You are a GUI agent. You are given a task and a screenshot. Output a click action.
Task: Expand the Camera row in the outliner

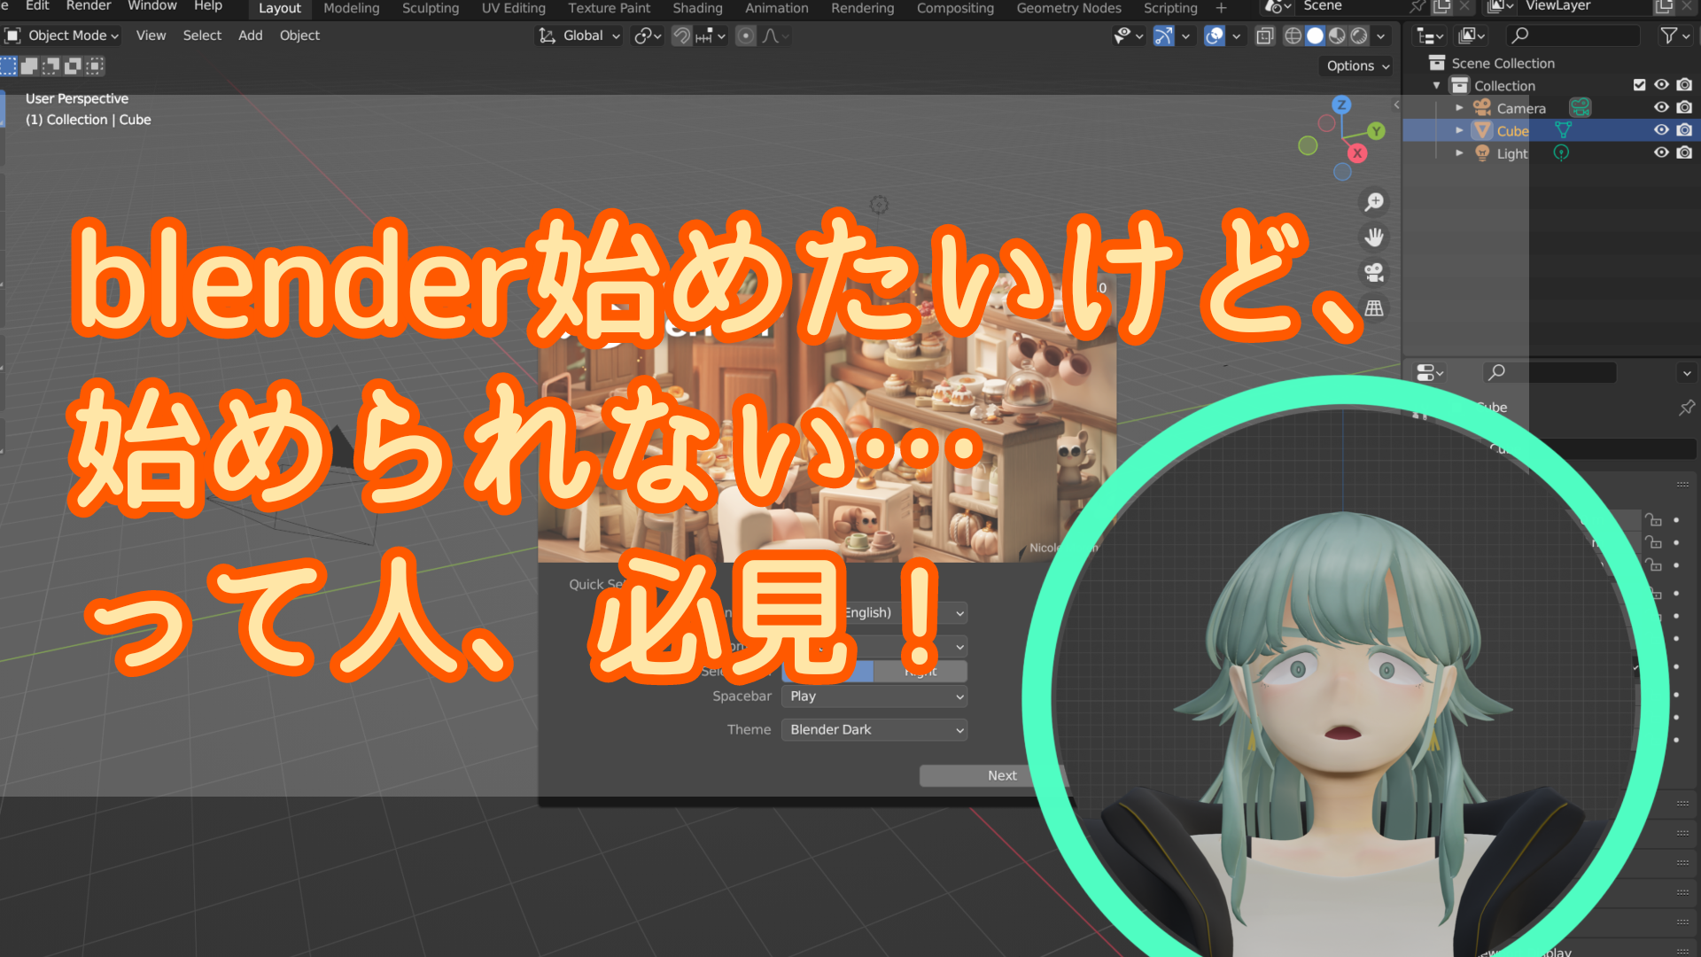coord(1459,108)
